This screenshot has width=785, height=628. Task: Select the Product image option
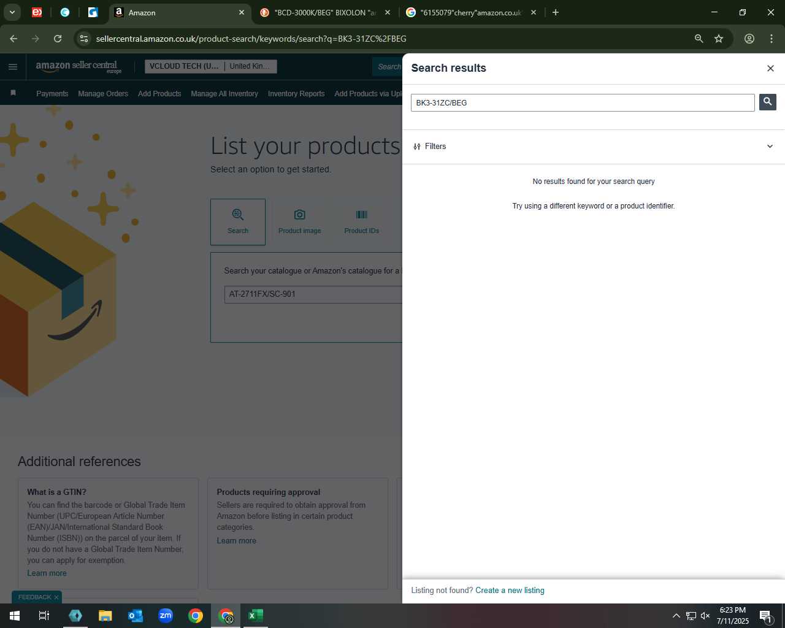pyautogui.click(x=299, y=222)
